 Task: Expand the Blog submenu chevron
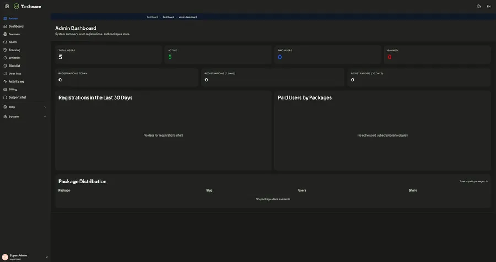click(45, 107)
